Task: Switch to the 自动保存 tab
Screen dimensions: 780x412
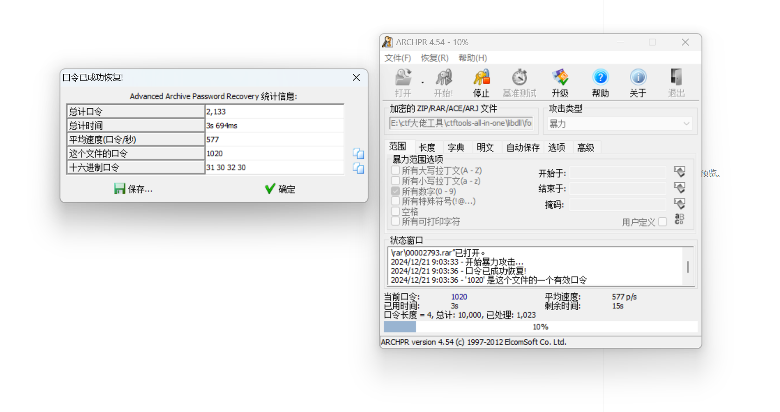Action: pyautogui.click(x=523, y=147)
